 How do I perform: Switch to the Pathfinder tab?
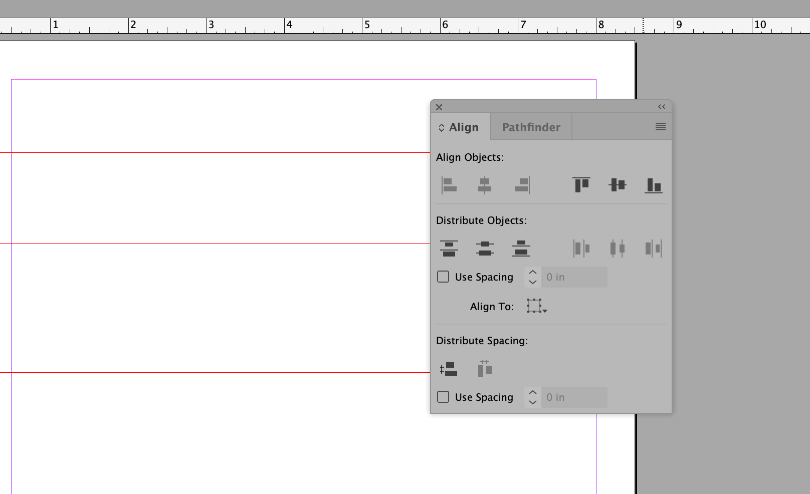coord(531,127)
